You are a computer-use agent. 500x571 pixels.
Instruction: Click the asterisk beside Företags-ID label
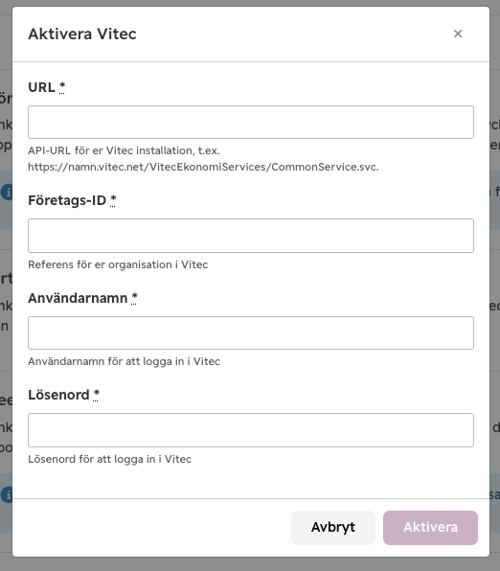pyautogui.click(x=113, y=200)
